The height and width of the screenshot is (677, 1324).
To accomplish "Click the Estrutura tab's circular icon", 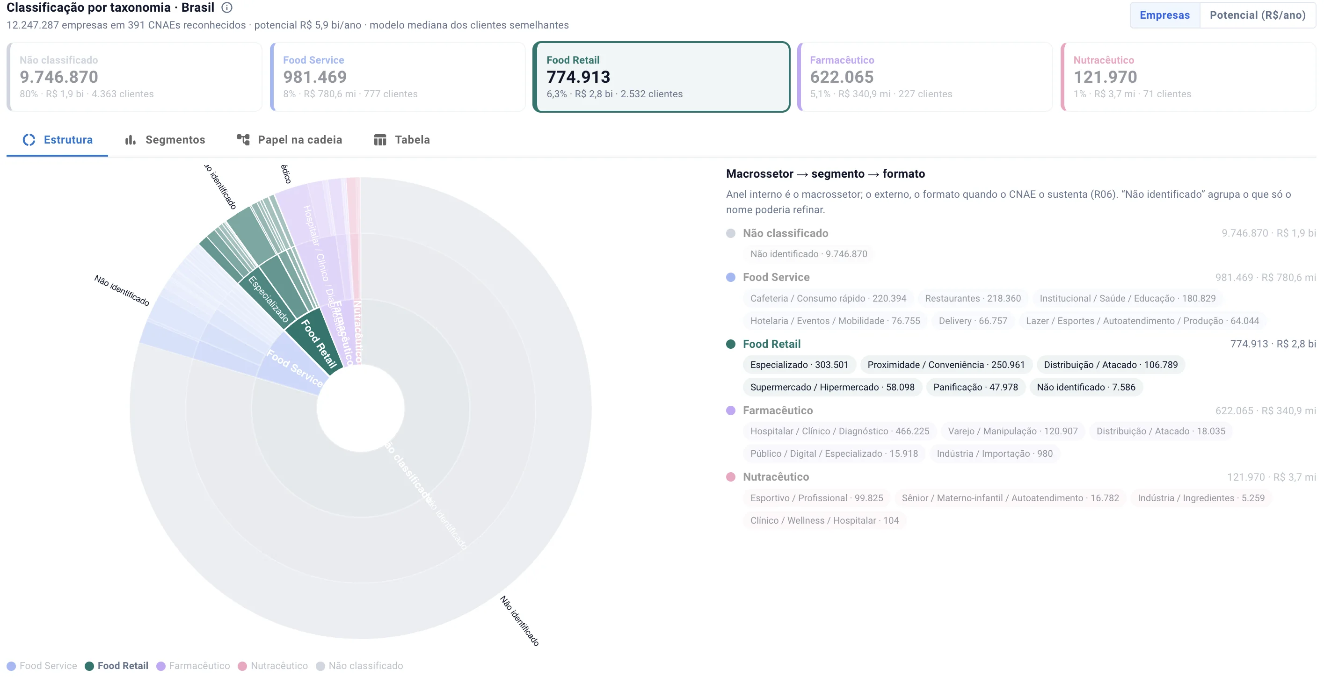I will coord(29,140).
